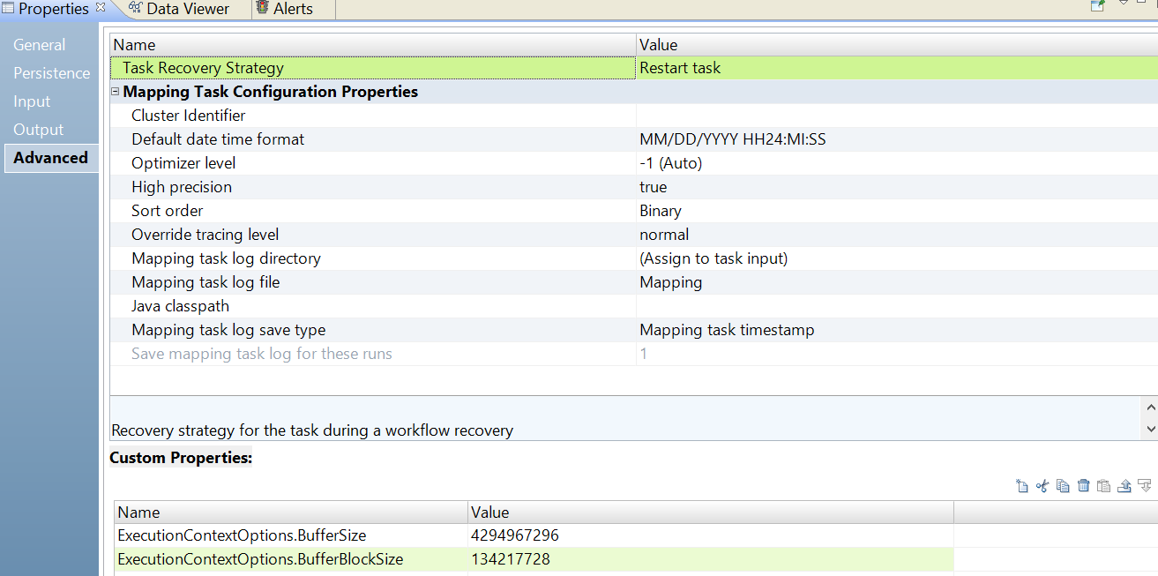Open Mapping task timestamp save type value

point(897,330)
